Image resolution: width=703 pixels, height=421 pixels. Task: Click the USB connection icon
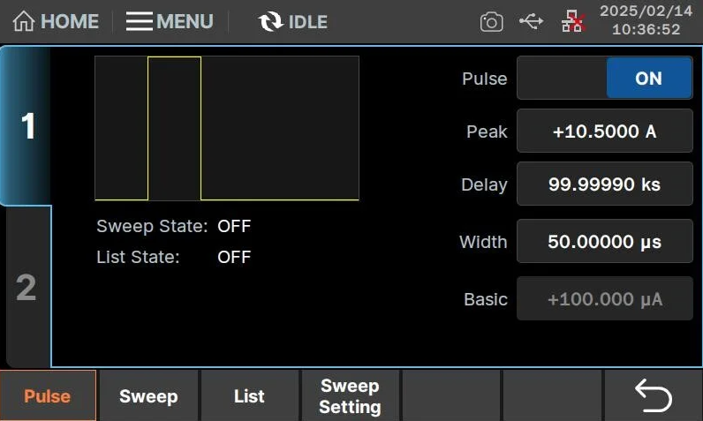click(531, 21)
